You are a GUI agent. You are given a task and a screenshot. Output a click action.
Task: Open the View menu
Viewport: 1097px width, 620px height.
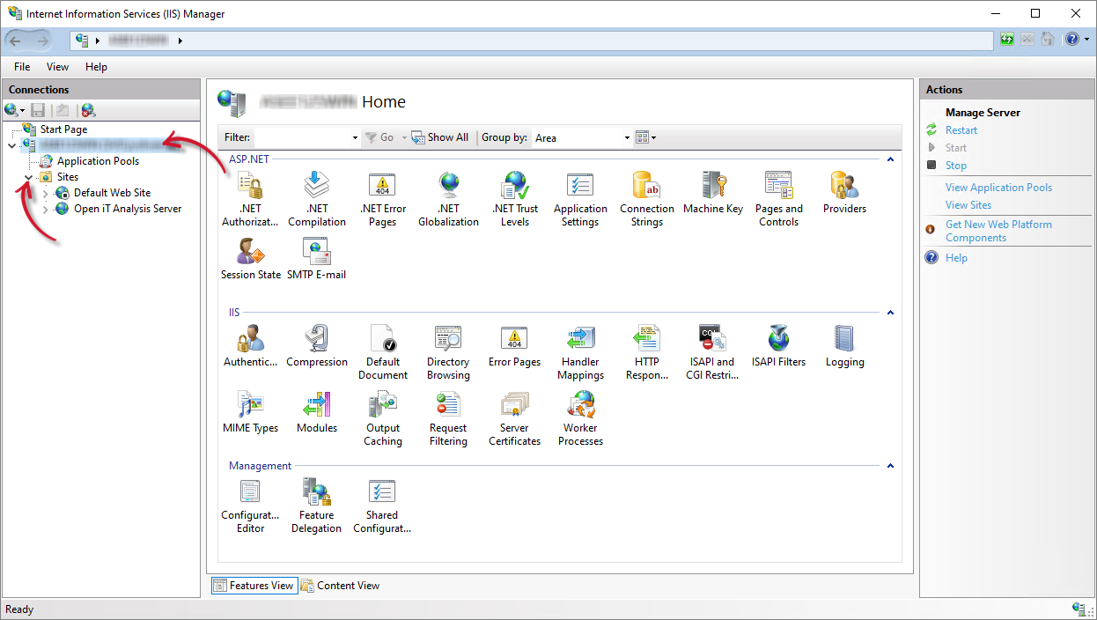(x=57, y=67)
